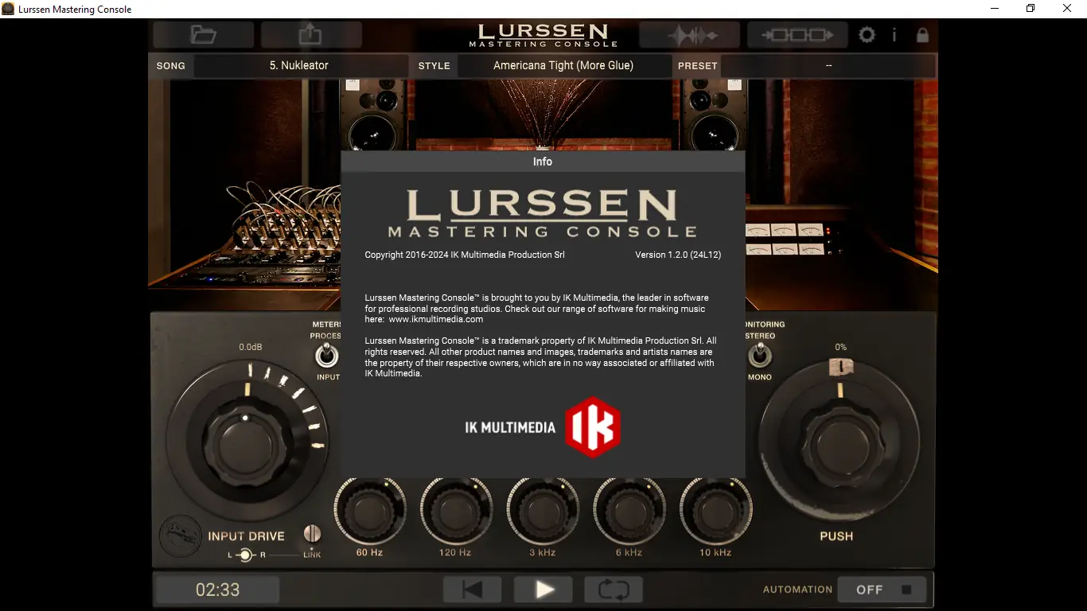This screenshot has height=611, width=1087.
Task: Minimize the Lurssen Mastering Console window
Action: tap(995, 9)
